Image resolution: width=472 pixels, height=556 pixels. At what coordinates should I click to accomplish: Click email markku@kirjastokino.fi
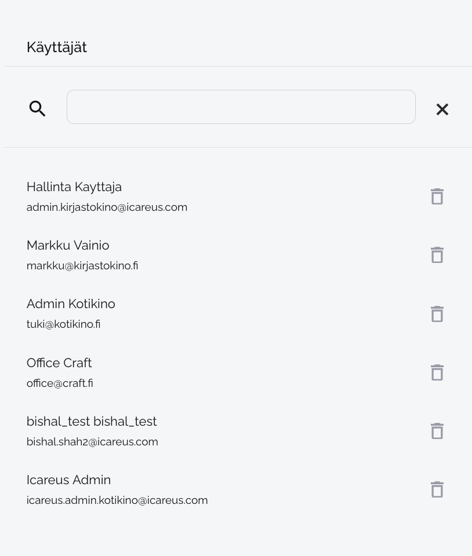coord(82,266)
